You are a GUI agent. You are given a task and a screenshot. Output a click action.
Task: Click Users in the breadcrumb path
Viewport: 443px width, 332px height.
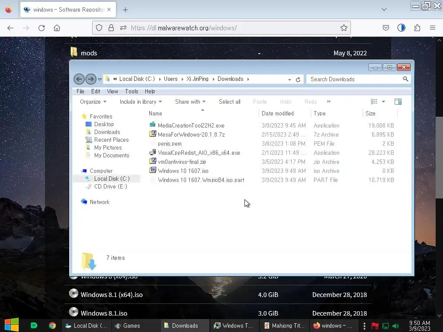point(170,79)
